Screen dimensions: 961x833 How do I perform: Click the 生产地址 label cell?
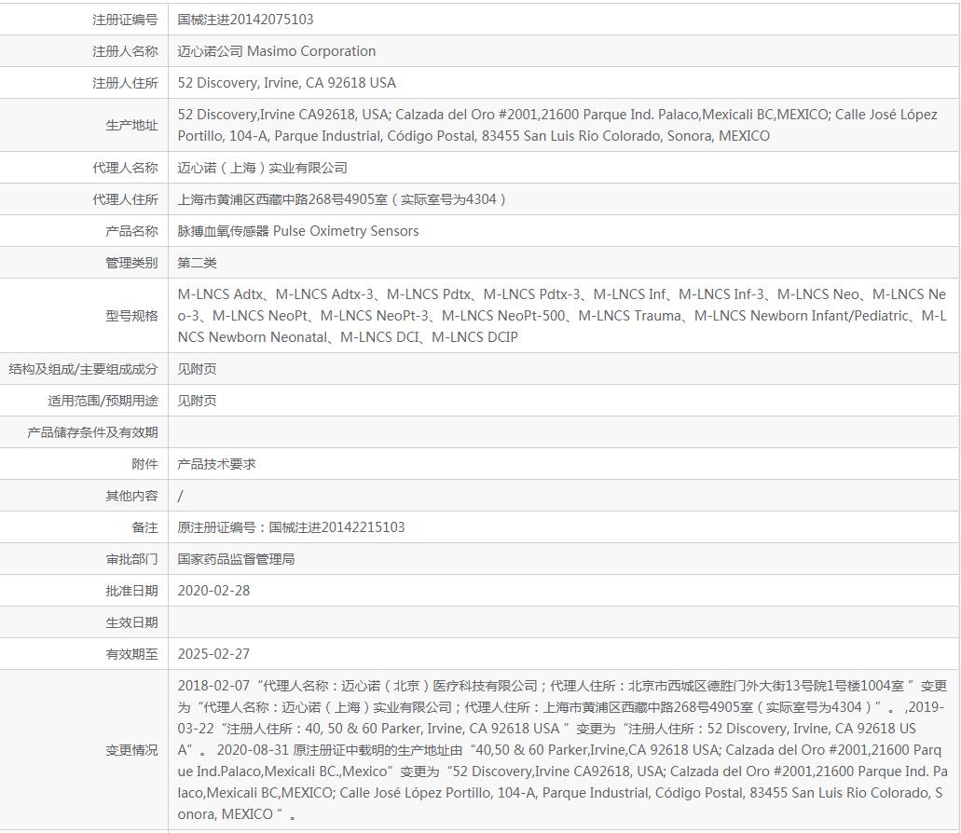(84, 125)
